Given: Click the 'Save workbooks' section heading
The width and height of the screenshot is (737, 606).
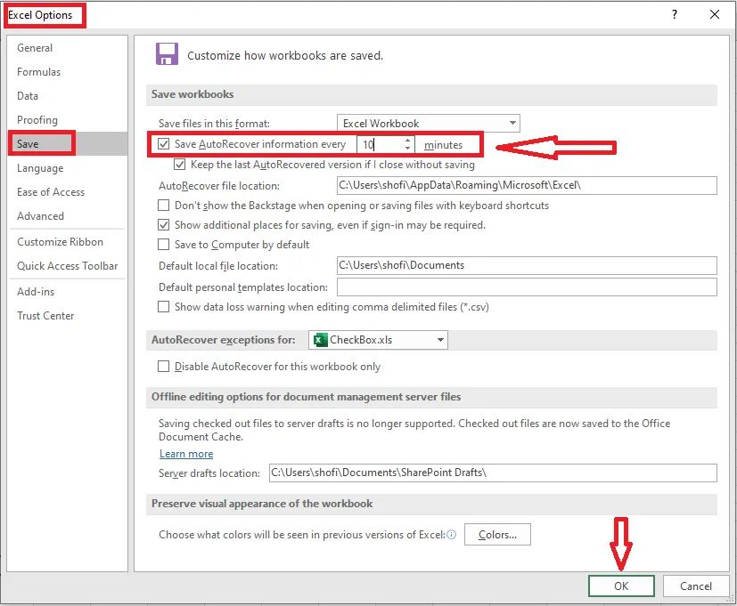Looking at the screenshot, I should tap(192, 93).
